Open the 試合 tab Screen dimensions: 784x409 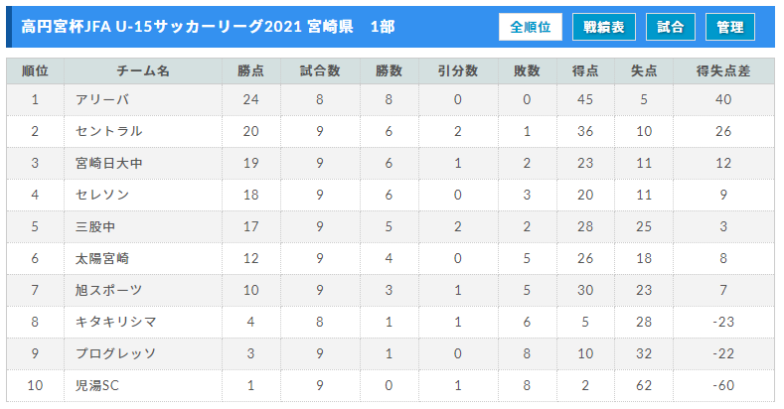[670, 27]
